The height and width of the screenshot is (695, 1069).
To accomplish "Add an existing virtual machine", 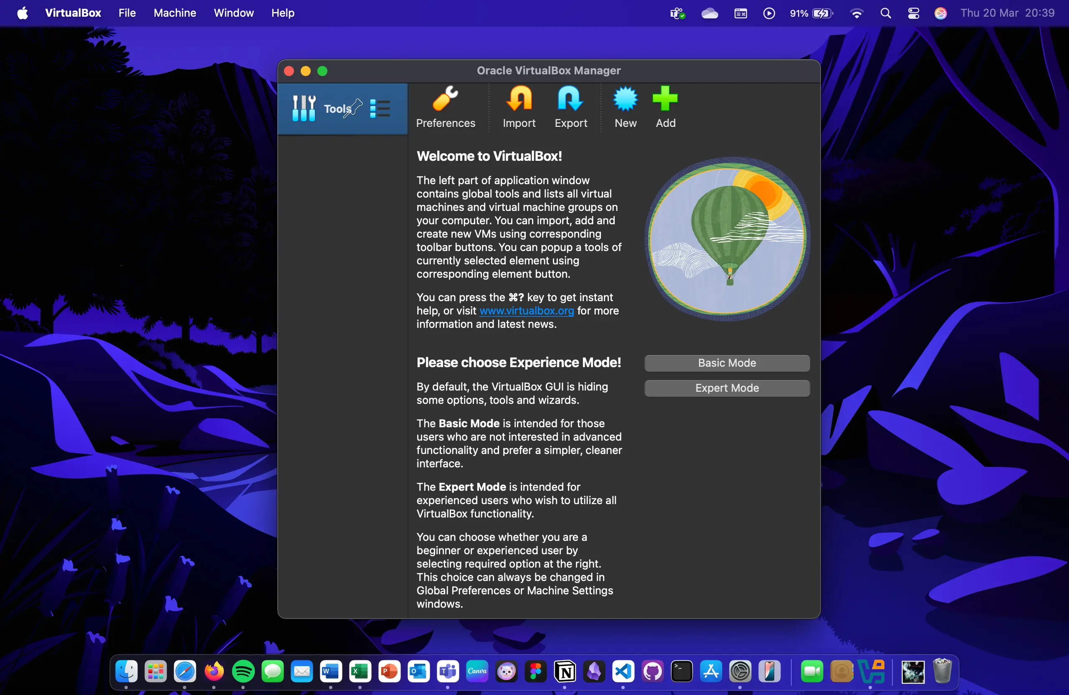I will tap(665, 108).
